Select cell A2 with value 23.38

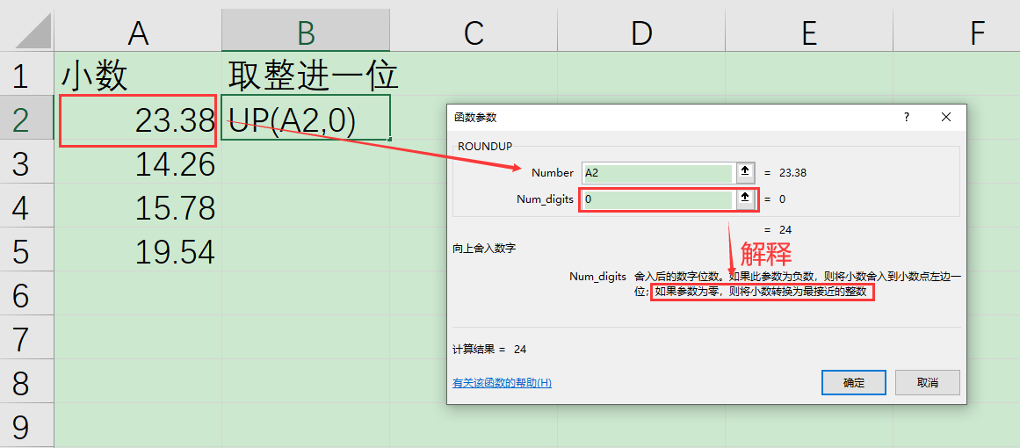click(x=138, y=118)
